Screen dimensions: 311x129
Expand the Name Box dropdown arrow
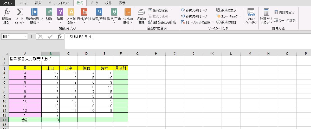25,37
